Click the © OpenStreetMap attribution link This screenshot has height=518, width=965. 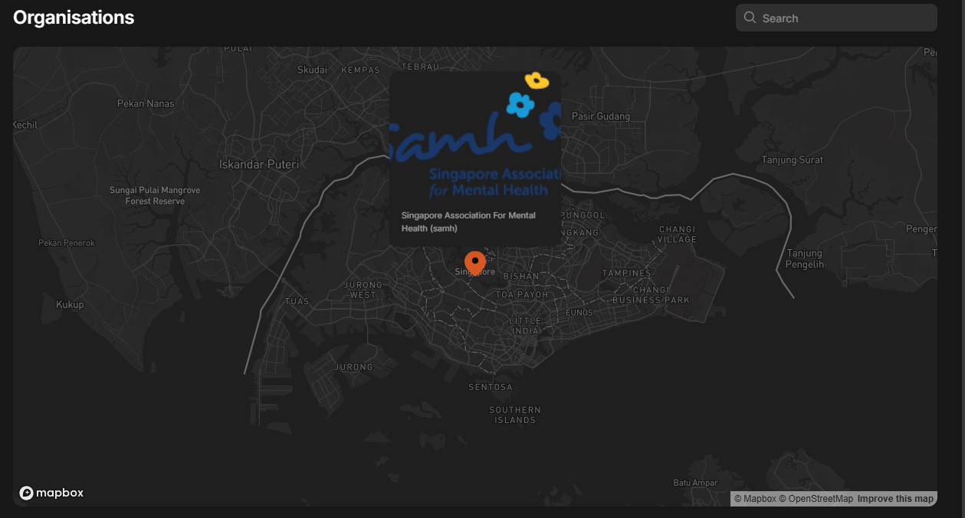[816, 499]
